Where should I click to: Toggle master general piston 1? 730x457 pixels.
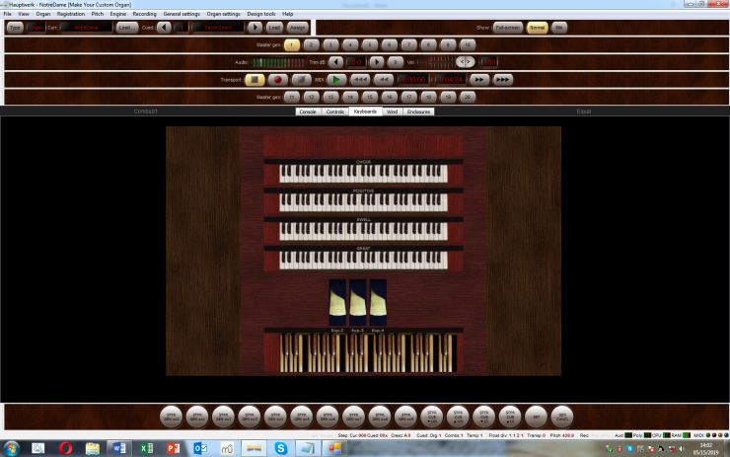pyautogui.click(x=292, y=44)
